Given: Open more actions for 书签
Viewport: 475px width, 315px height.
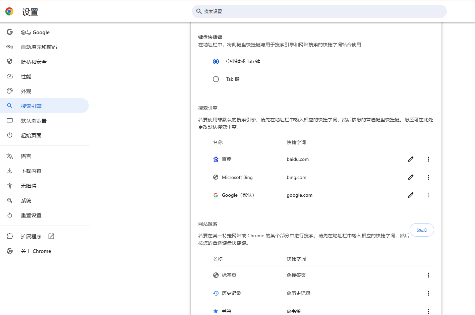Looking at the screenshot, I should click(428, 311).
